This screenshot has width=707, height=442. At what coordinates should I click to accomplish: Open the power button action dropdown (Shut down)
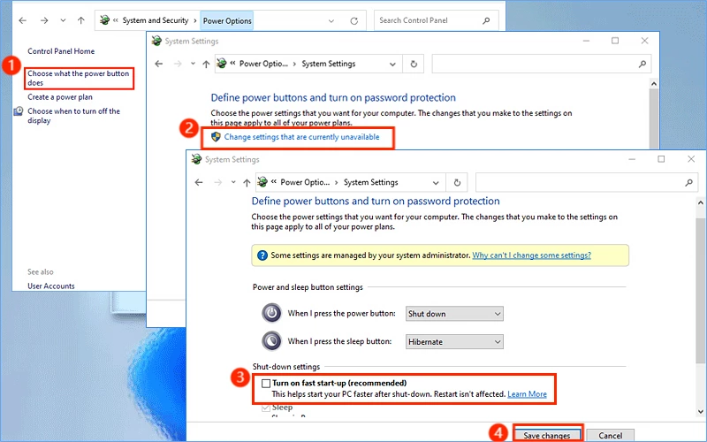[454, 314]
